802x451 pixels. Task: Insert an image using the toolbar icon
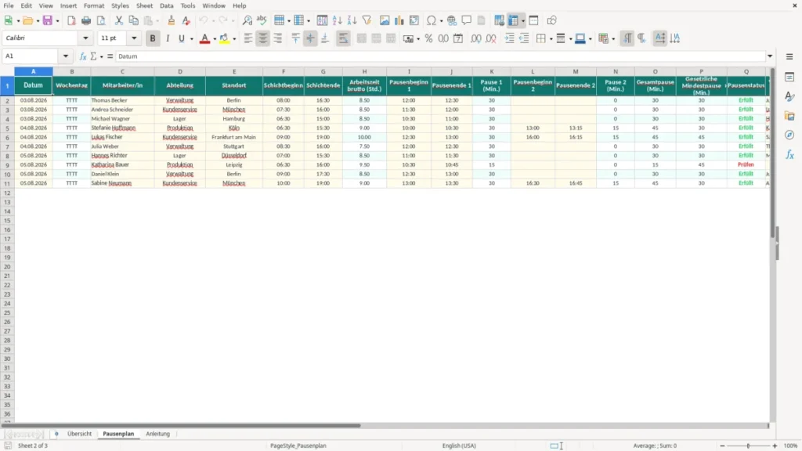pos(385,20)
